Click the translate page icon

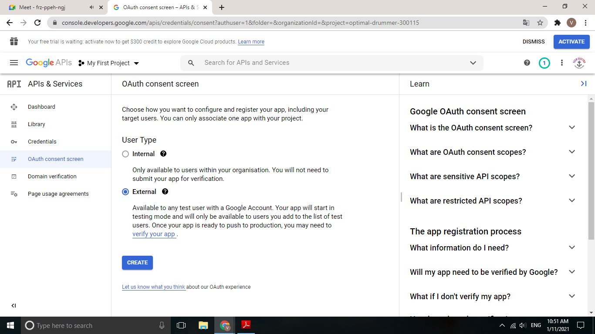tap(526, 23)
